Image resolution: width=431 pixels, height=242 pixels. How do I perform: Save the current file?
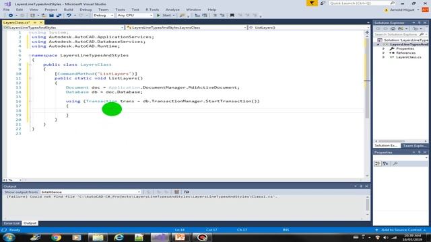click(51, 15)
